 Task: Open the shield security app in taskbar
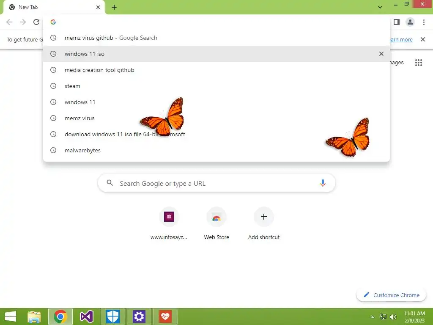(x=113, y=317)
